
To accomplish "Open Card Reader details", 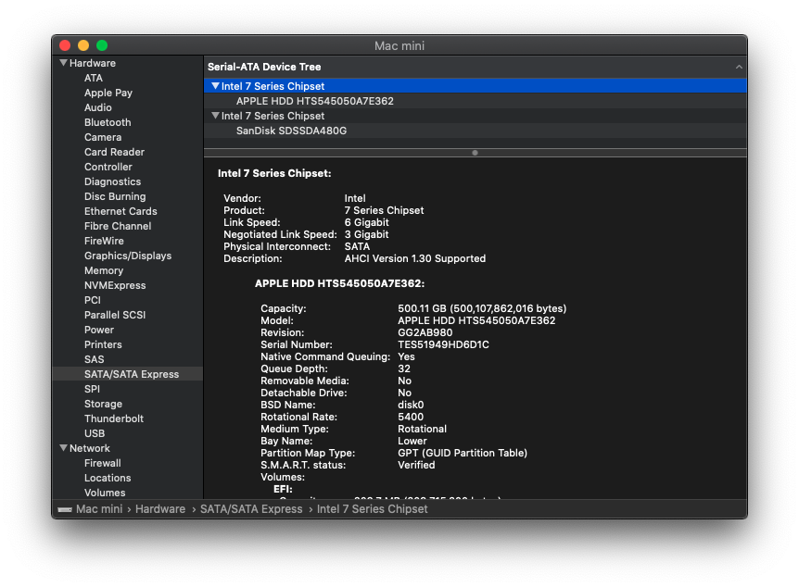I will click(114, 152).
